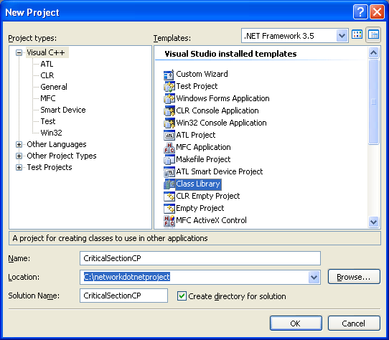Click the CLR Empty Project icon

click(x=169, y=196)
